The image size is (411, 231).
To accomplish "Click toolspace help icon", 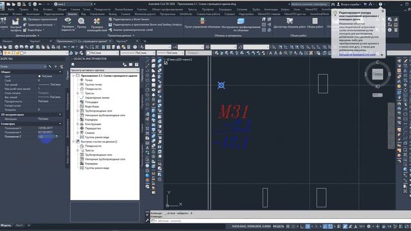I will 137,64.
